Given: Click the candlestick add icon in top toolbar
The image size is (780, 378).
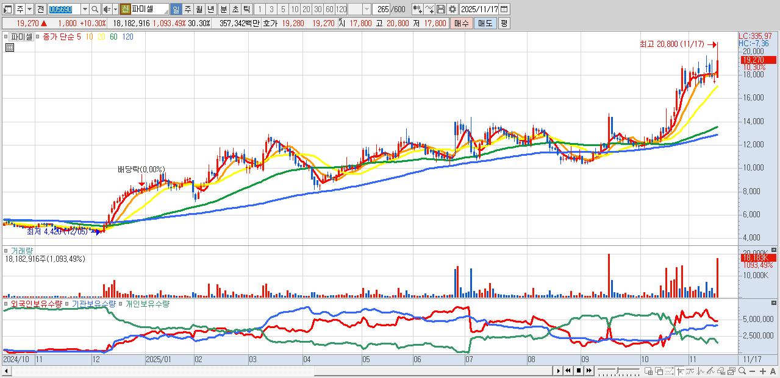Looking at the screenshot, I should click(x=418, y=9).
